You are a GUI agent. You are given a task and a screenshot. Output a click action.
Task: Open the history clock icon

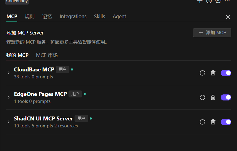(209, 1)
